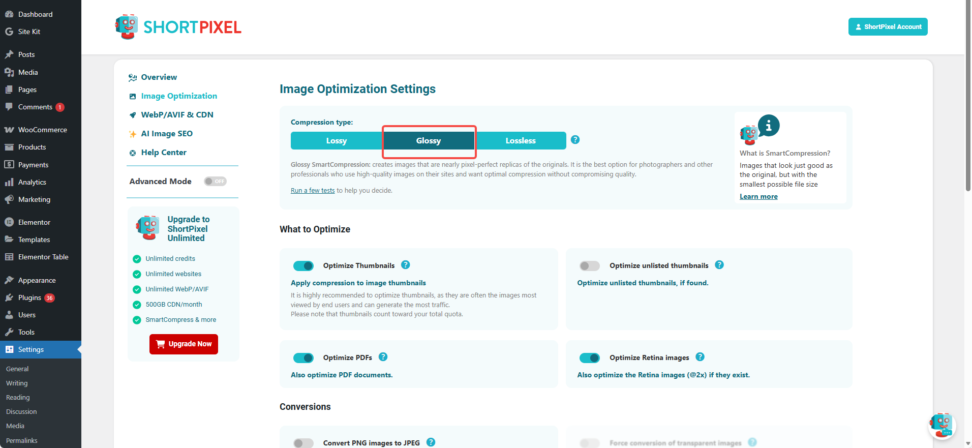Click the help icon beside Optimize Retina images
The image size is (972, 448).
pyautogui.click(x=700, y=357)
